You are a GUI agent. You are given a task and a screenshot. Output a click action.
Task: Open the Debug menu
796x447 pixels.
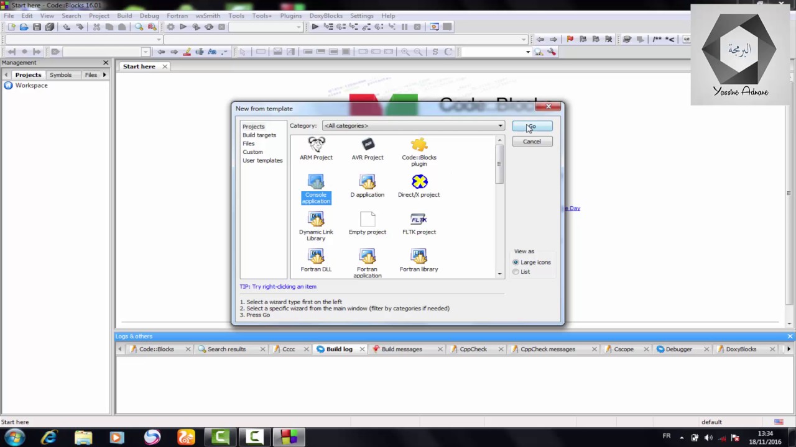click(x=149, y=16)
